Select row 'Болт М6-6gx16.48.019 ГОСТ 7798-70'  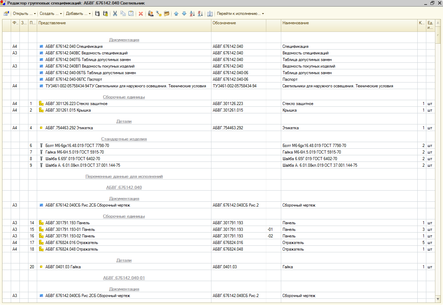click(77, 146)
